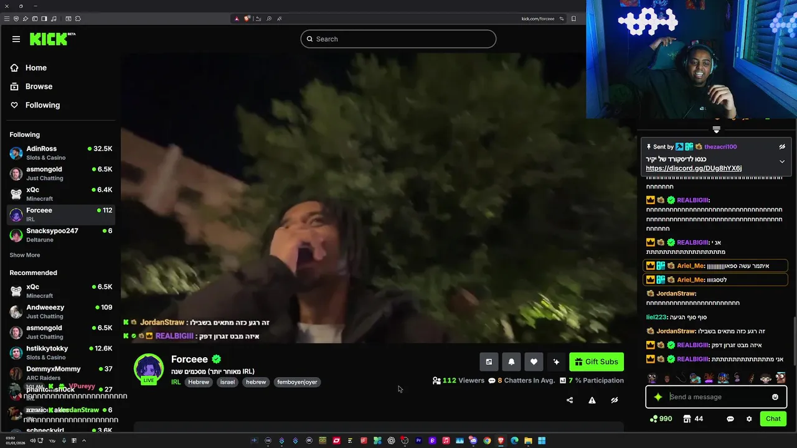797x448 pixels.
Task: Open Google Chrome from the taskbar
Action: (487, 441)
